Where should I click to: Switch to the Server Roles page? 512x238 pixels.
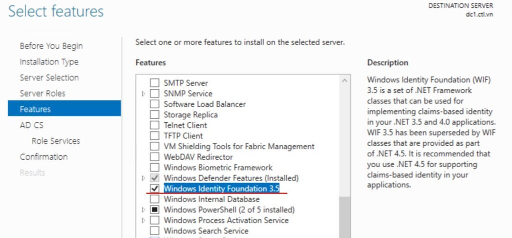tap(42, 93)
